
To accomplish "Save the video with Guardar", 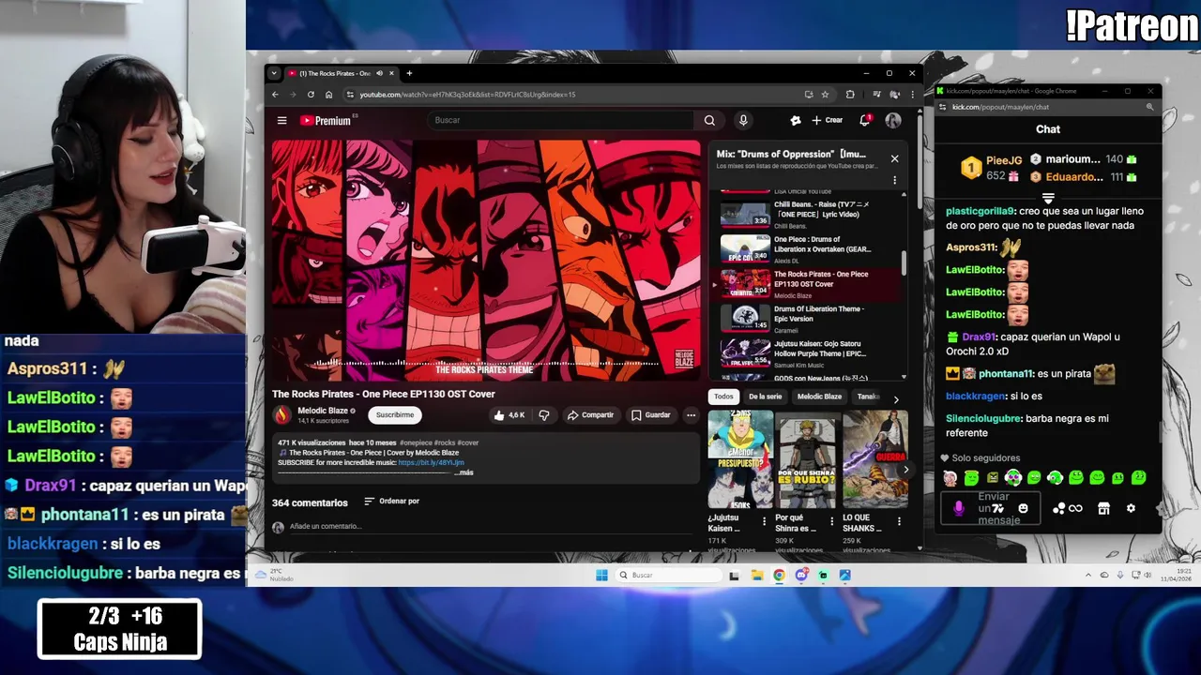I will (x=650, y=415).
